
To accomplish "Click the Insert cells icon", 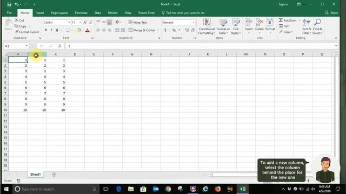I will [x=249, y=22].
